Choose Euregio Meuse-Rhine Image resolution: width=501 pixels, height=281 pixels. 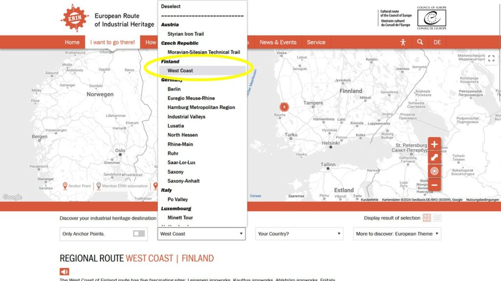click(x=191, y=98)
